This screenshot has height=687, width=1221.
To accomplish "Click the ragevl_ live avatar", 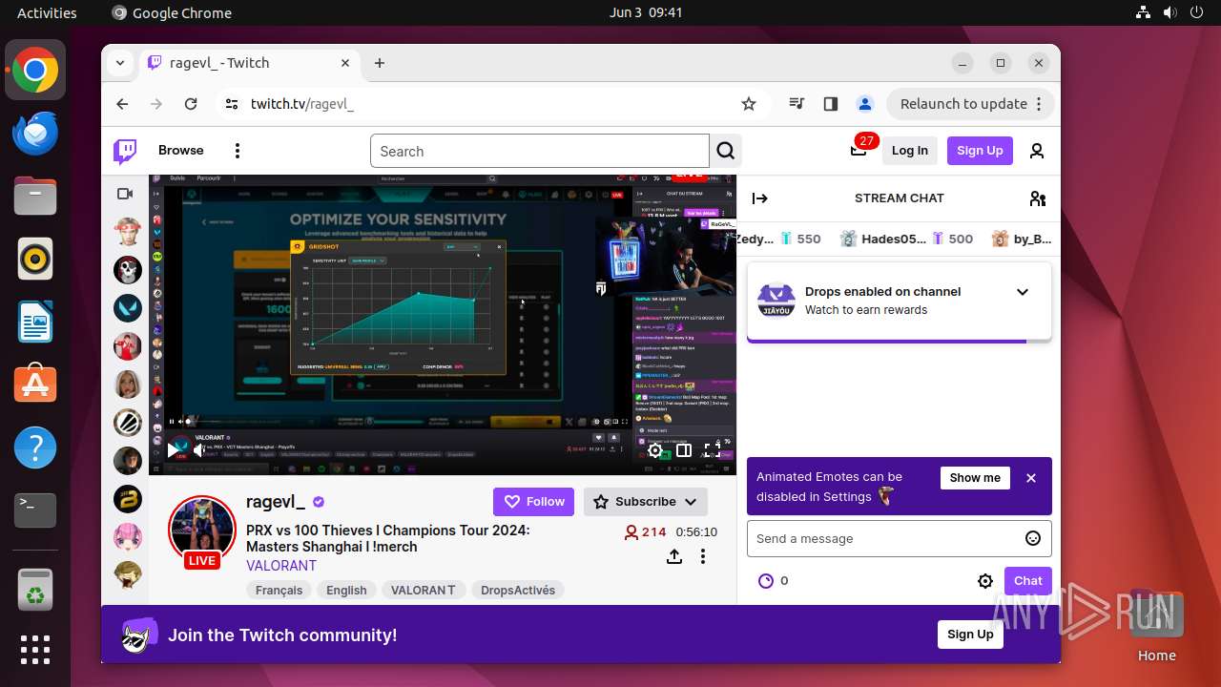I will pyautogui.click(x=202, y=531).
